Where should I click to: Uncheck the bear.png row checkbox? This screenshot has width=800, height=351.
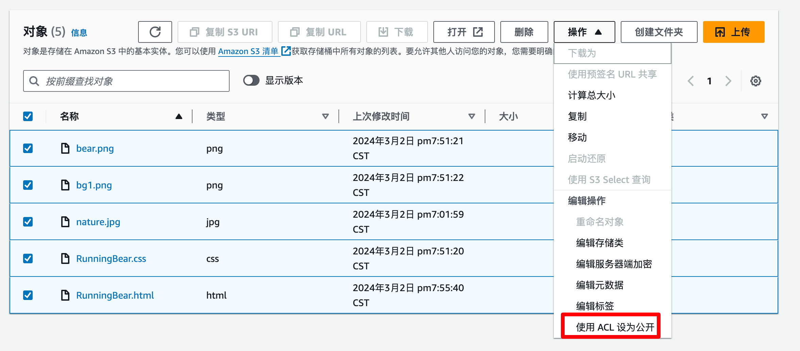[x=28, y=148]
